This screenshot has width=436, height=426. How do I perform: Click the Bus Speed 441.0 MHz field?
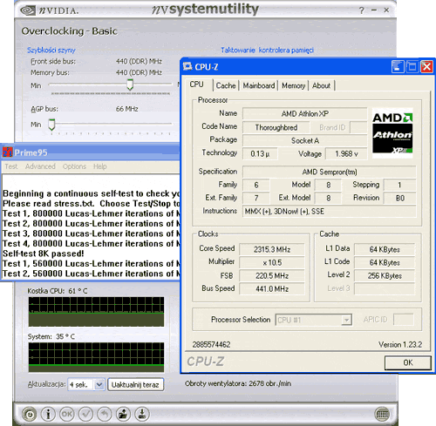click(x=272, y=288)
